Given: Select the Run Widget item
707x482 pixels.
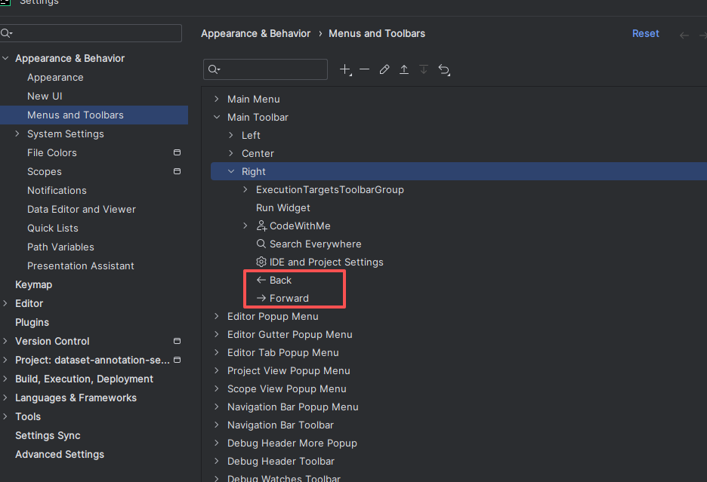Looking at the screenshot, I should tap(283, 207).
